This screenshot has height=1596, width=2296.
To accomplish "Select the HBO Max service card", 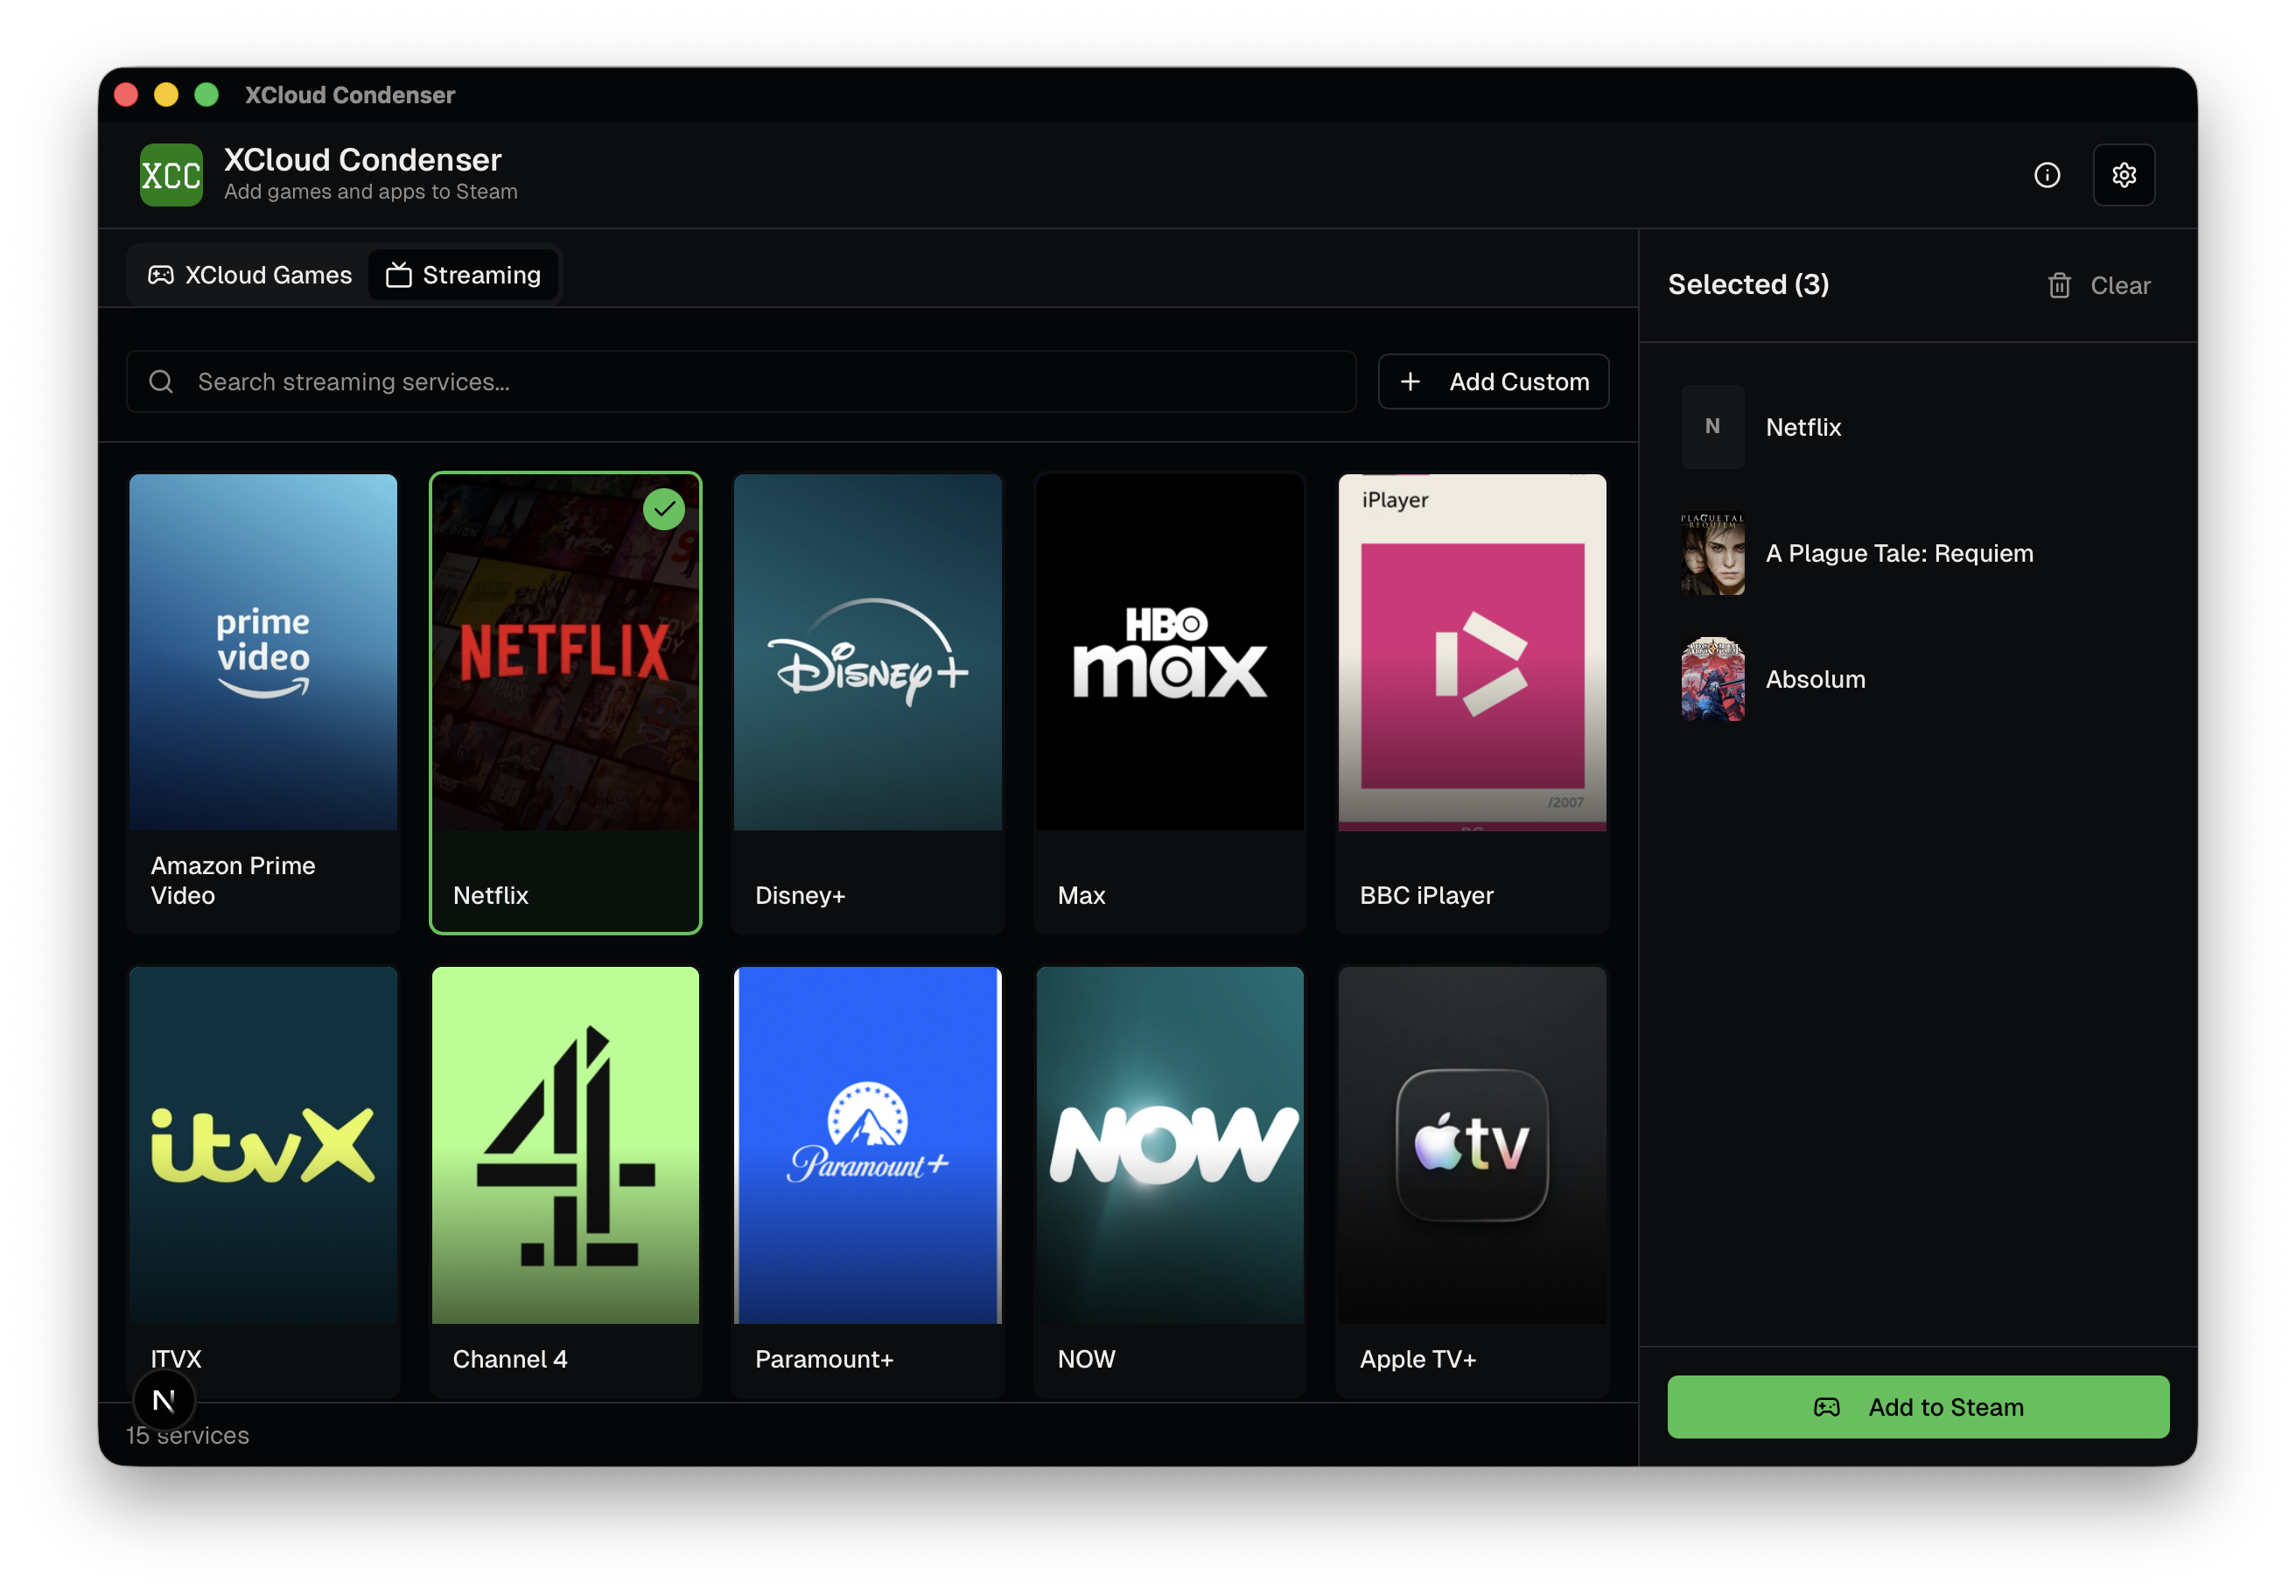I will coord(1170,703).
